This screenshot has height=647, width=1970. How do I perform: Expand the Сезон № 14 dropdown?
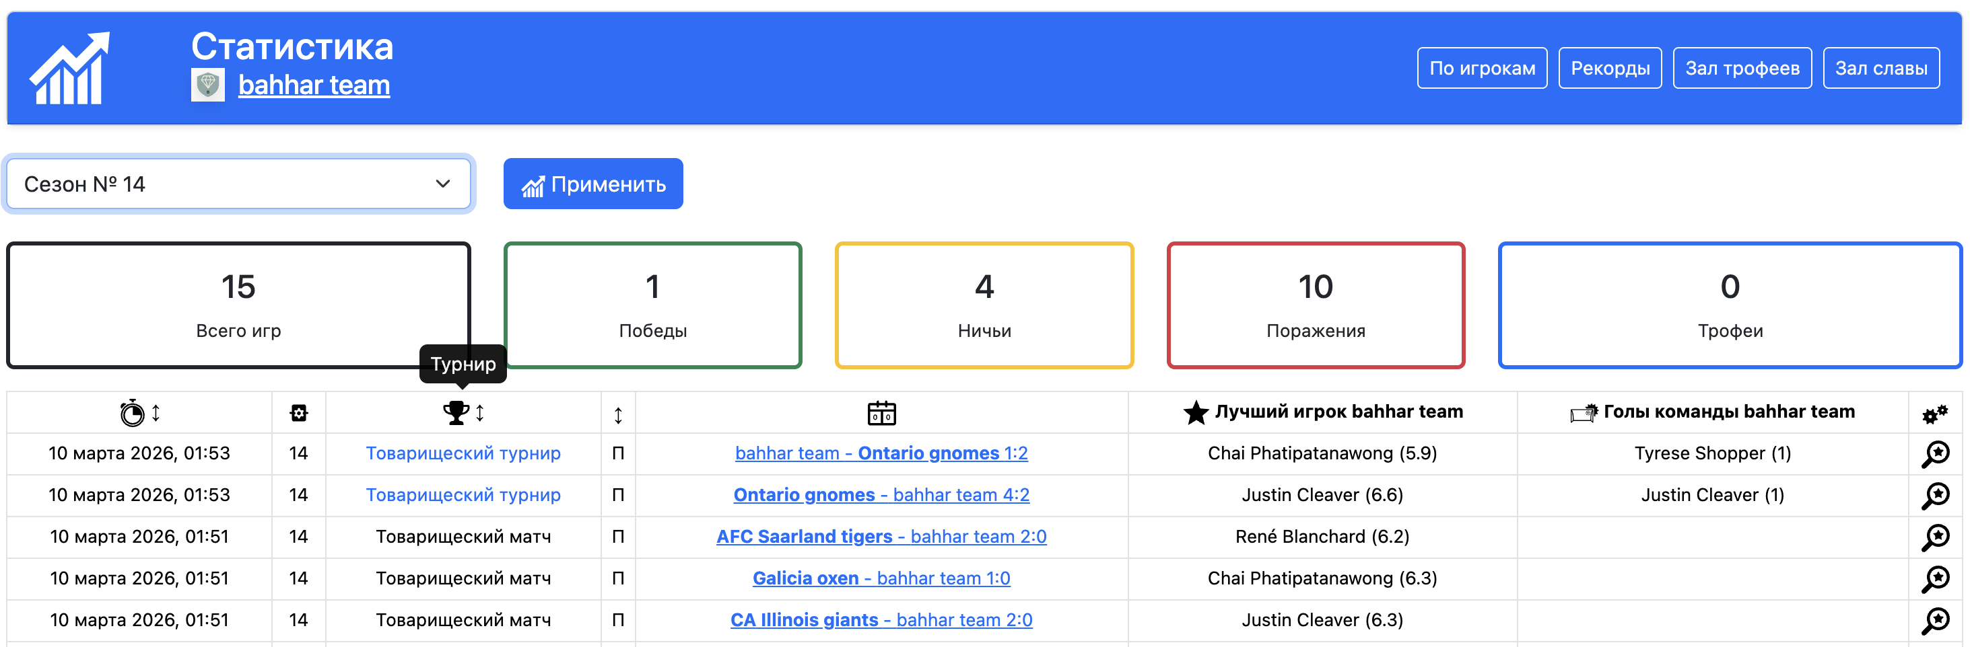[x=238, y=184]
